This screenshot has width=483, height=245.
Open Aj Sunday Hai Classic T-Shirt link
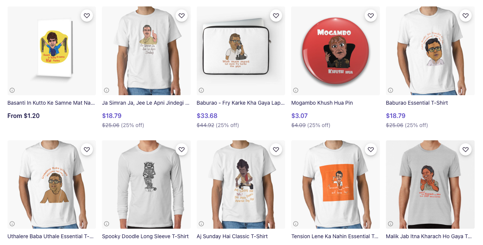pos(232,236)
